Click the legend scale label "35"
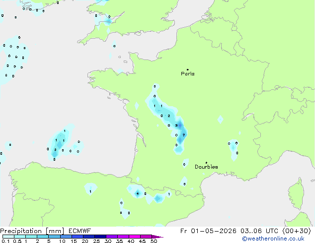This screenshot has height=243, width=315. 119,241
